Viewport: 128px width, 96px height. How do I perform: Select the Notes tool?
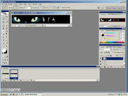pyautogui.click(x=3, y=43)
